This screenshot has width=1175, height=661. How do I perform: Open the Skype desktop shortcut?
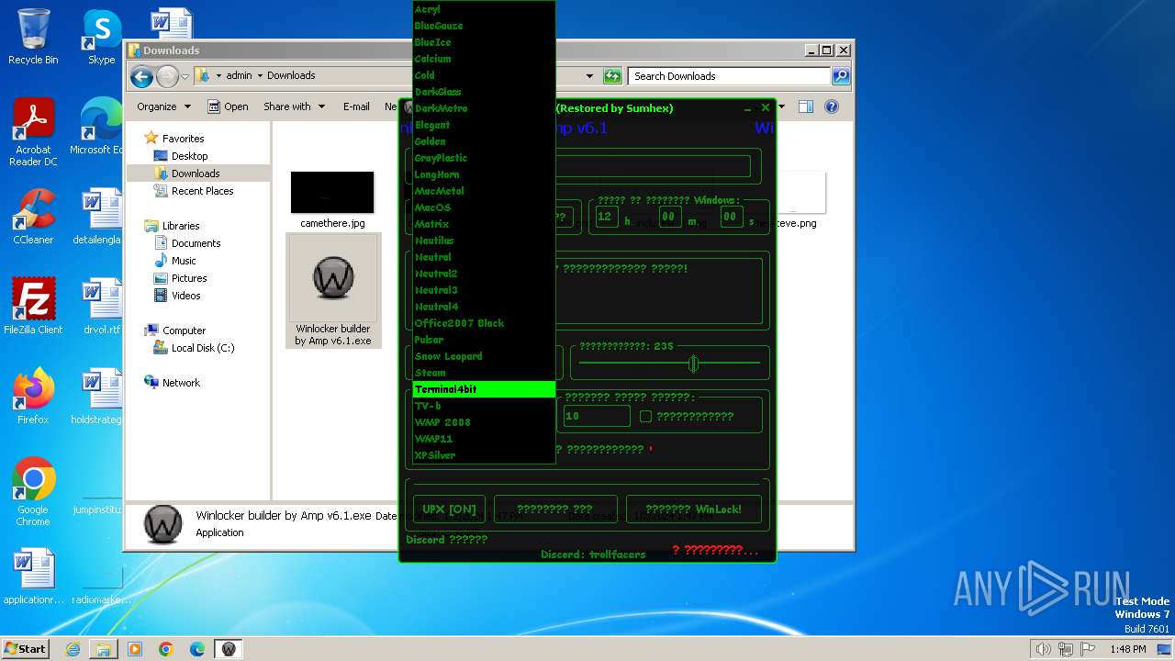[101, 37]
